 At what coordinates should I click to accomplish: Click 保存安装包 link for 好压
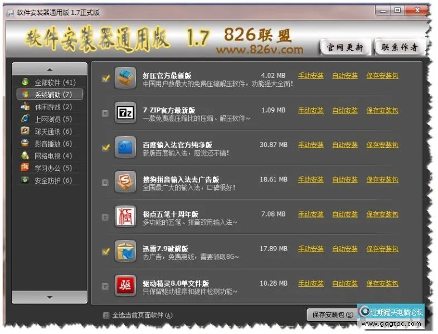coord(382,76)
